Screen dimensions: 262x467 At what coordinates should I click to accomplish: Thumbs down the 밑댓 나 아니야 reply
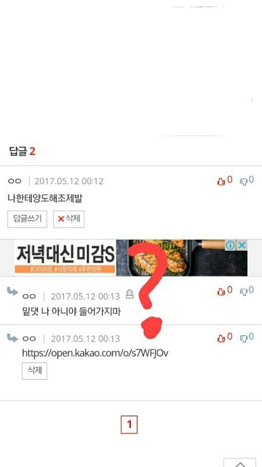pos(247,291)
